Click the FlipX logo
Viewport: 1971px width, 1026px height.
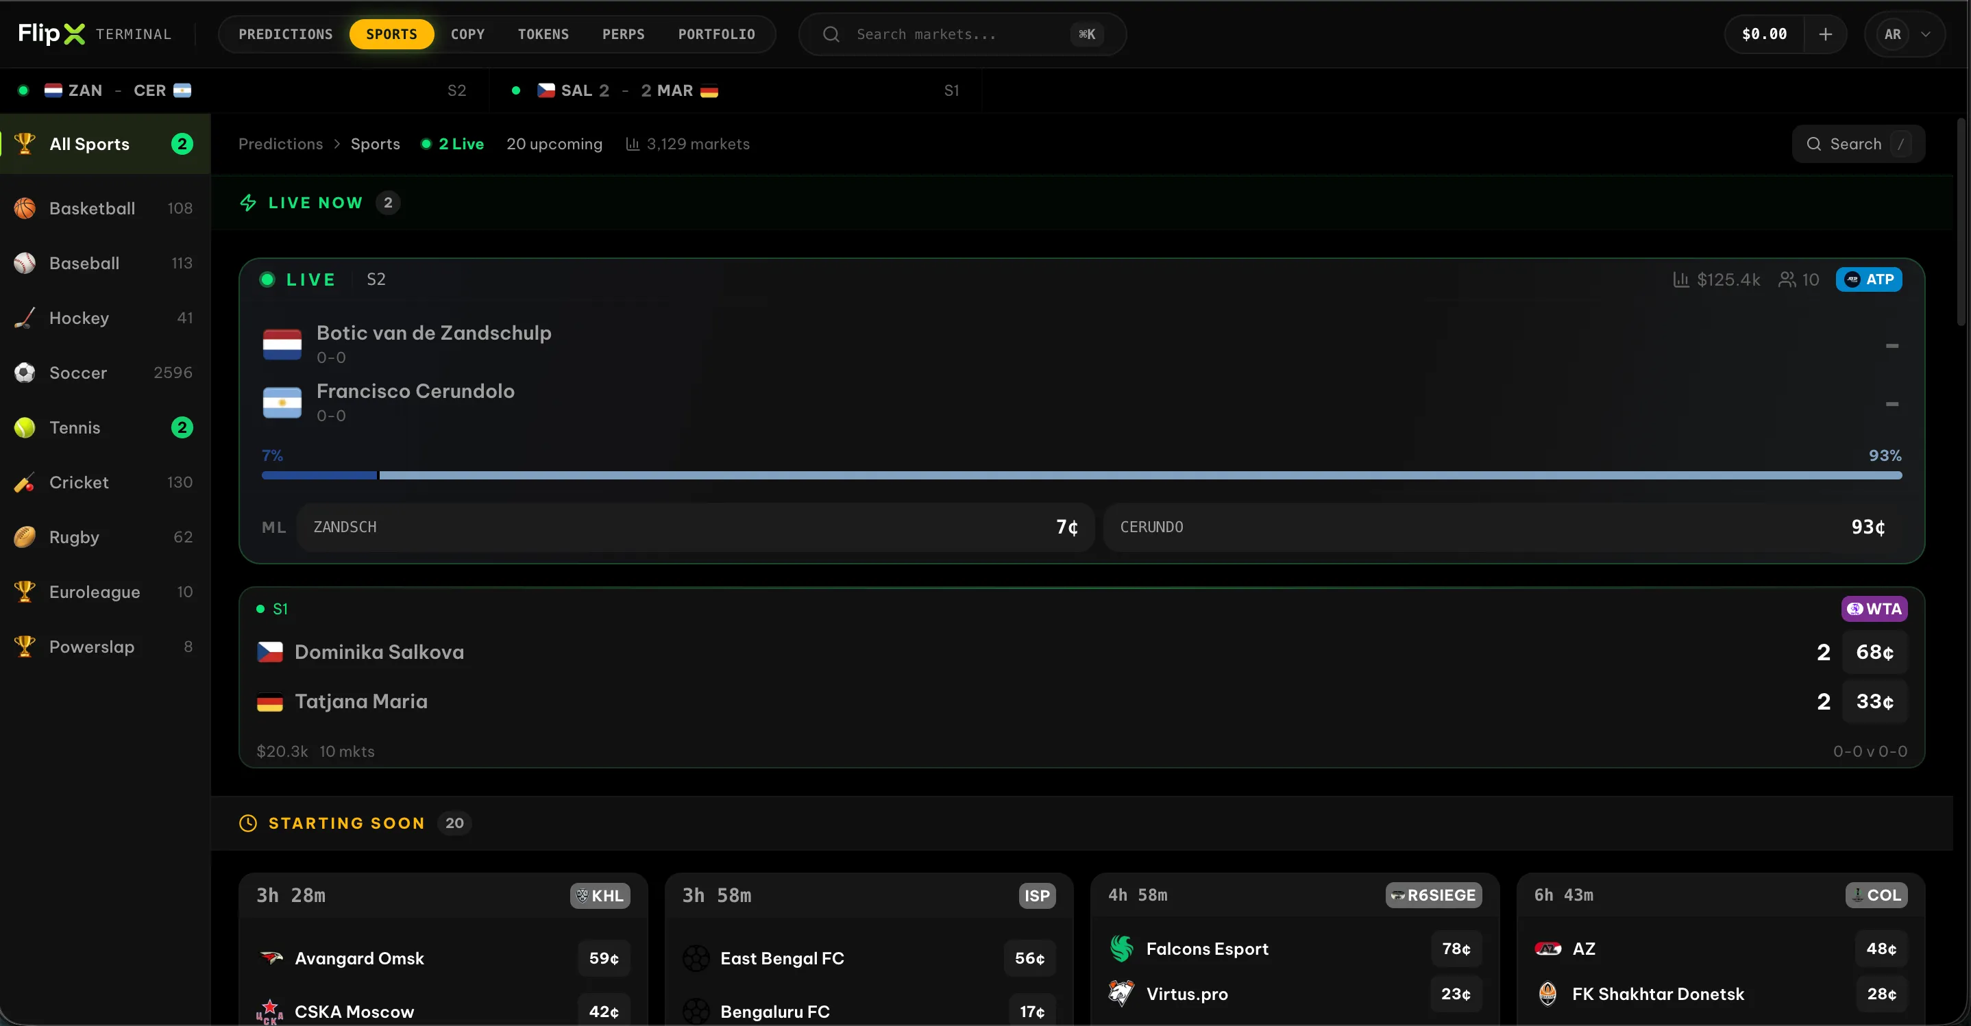(x=53, y=34)
